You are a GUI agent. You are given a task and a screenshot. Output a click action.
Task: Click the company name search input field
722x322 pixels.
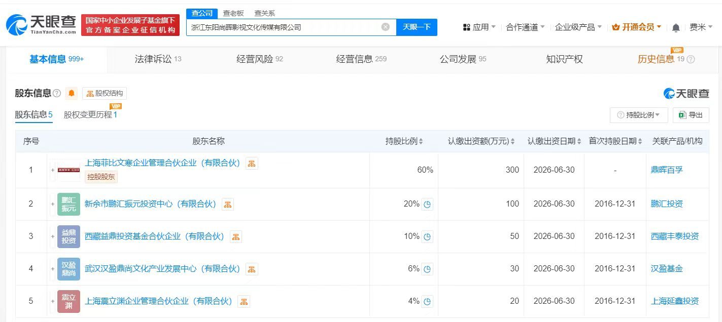(284, 27)
